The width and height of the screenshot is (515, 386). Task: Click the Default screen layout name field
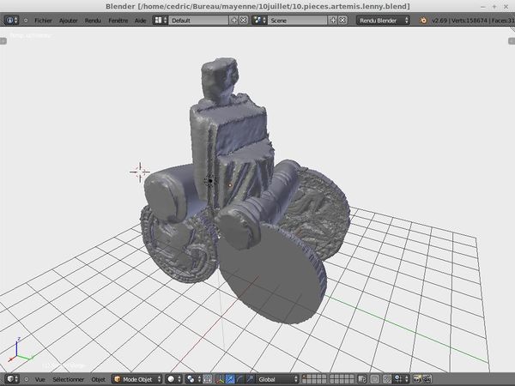197,19
